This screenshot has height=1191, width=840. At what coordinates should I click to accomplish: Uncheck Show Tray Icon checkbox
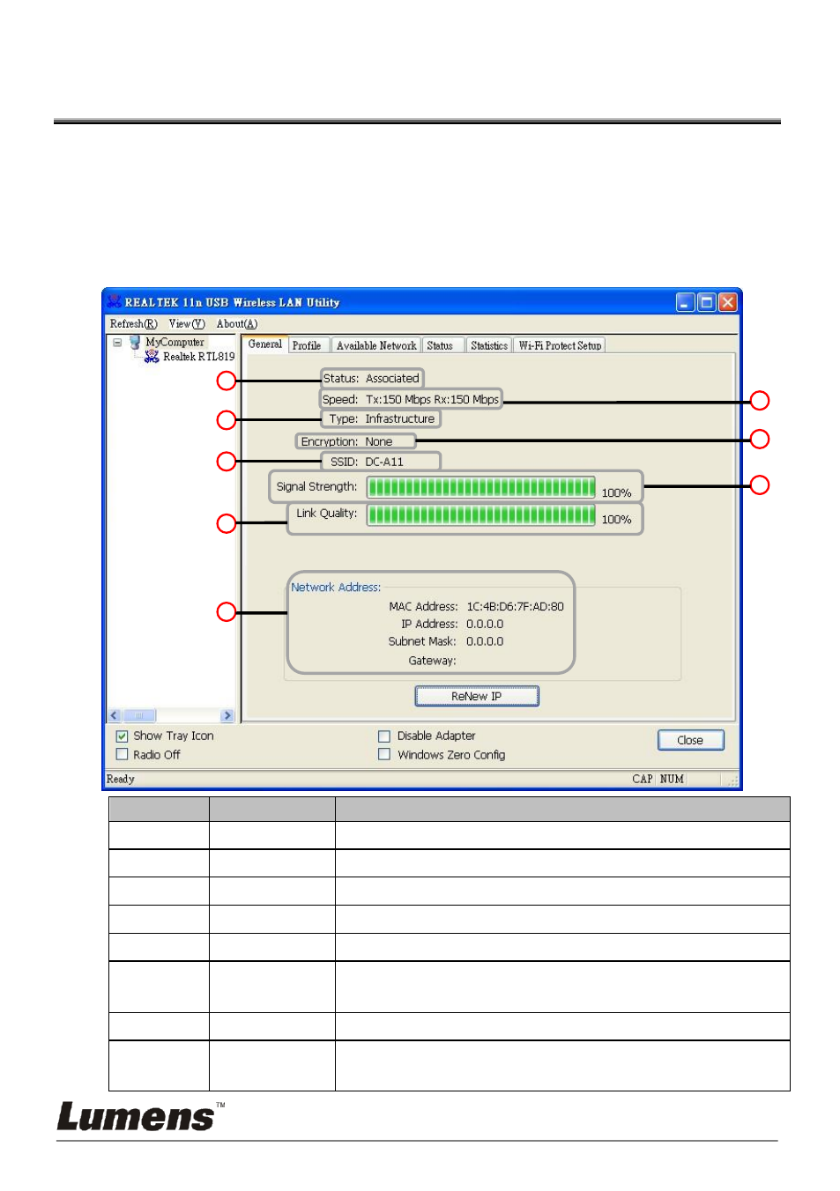[x=123, y=736]
